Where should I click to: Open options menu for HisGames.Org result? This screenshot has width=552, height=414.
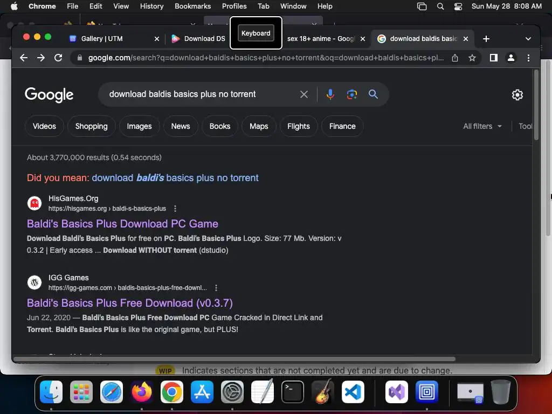pyautogui.click(x=175, y=209)
